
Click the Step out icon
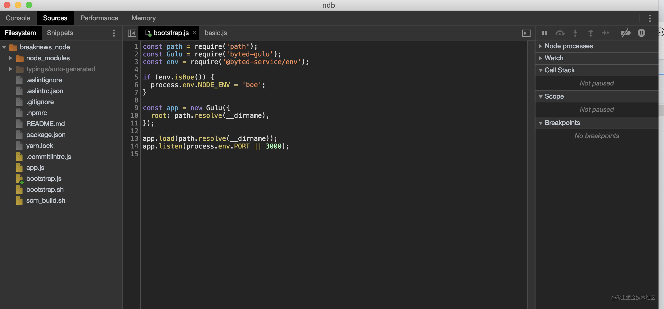[590, 33]
